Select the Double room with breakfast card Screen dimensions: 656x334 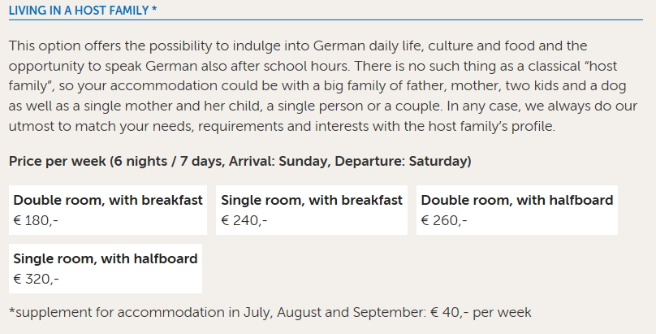coord(108,210)
